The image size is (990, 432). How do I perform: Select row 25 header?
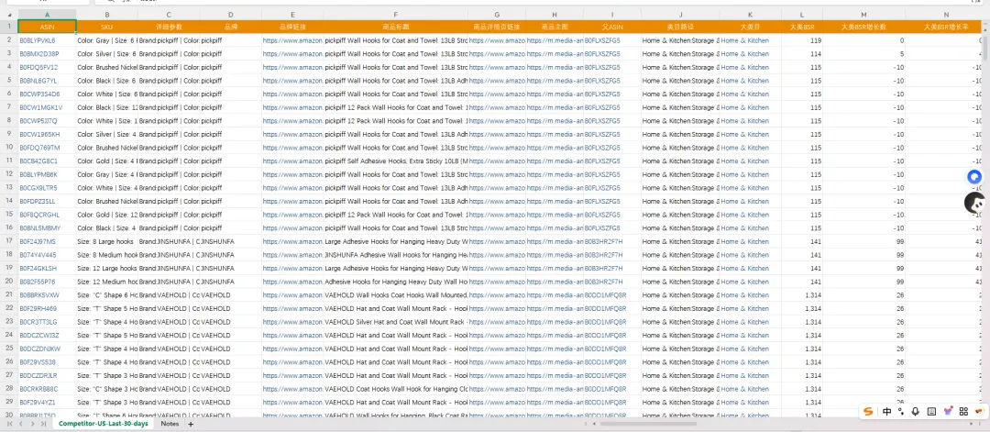[x=9, y=349]
